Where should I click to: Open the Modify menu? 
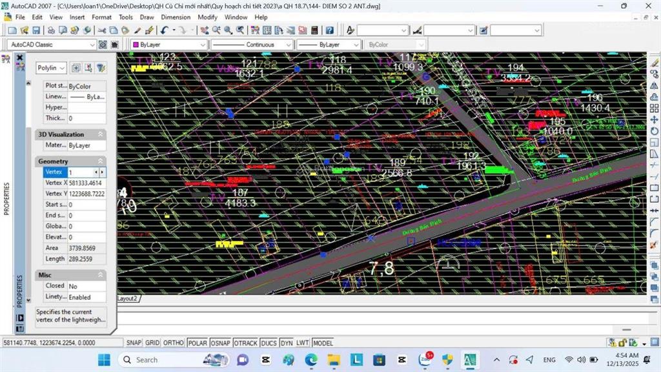[x=207, y=17]
